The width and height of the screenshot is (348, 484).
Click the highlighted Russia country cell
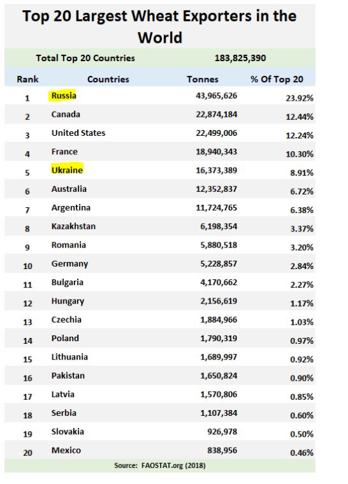(64, 96)
